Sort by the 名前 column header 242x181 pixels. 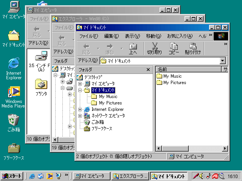click(188, 69)
